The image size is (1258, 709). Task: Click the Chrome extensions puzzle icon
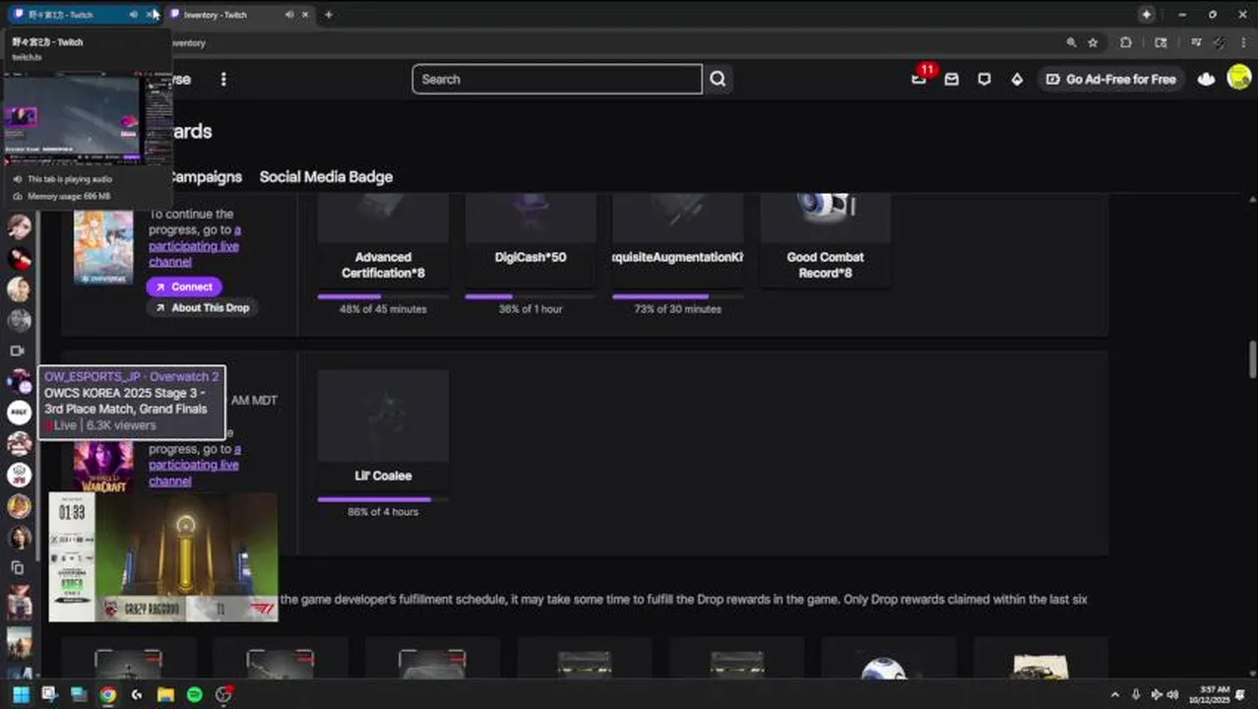tap(1126, 42)
